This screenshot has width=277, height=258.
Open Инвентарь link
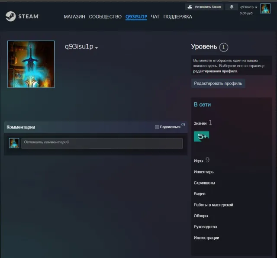[x=203, y=172]
